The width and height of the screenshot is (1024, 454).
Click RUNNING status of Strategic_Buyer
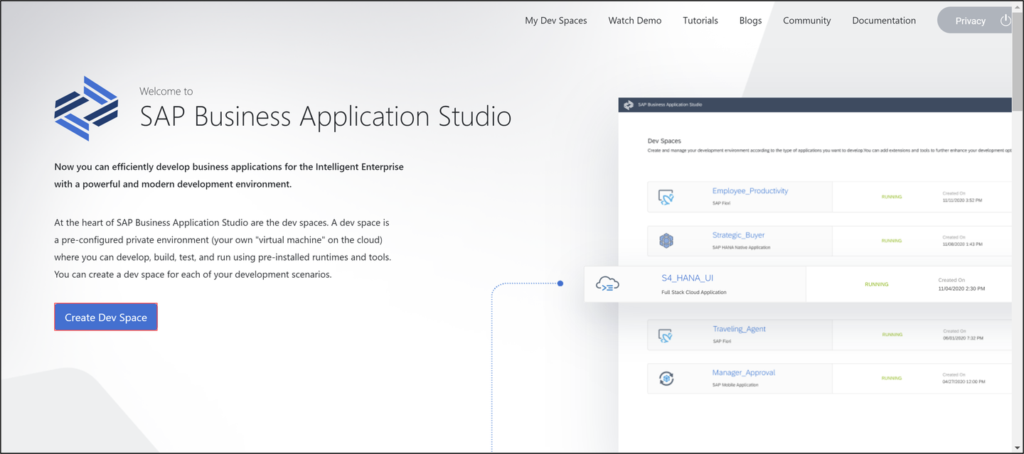[892, 241]
